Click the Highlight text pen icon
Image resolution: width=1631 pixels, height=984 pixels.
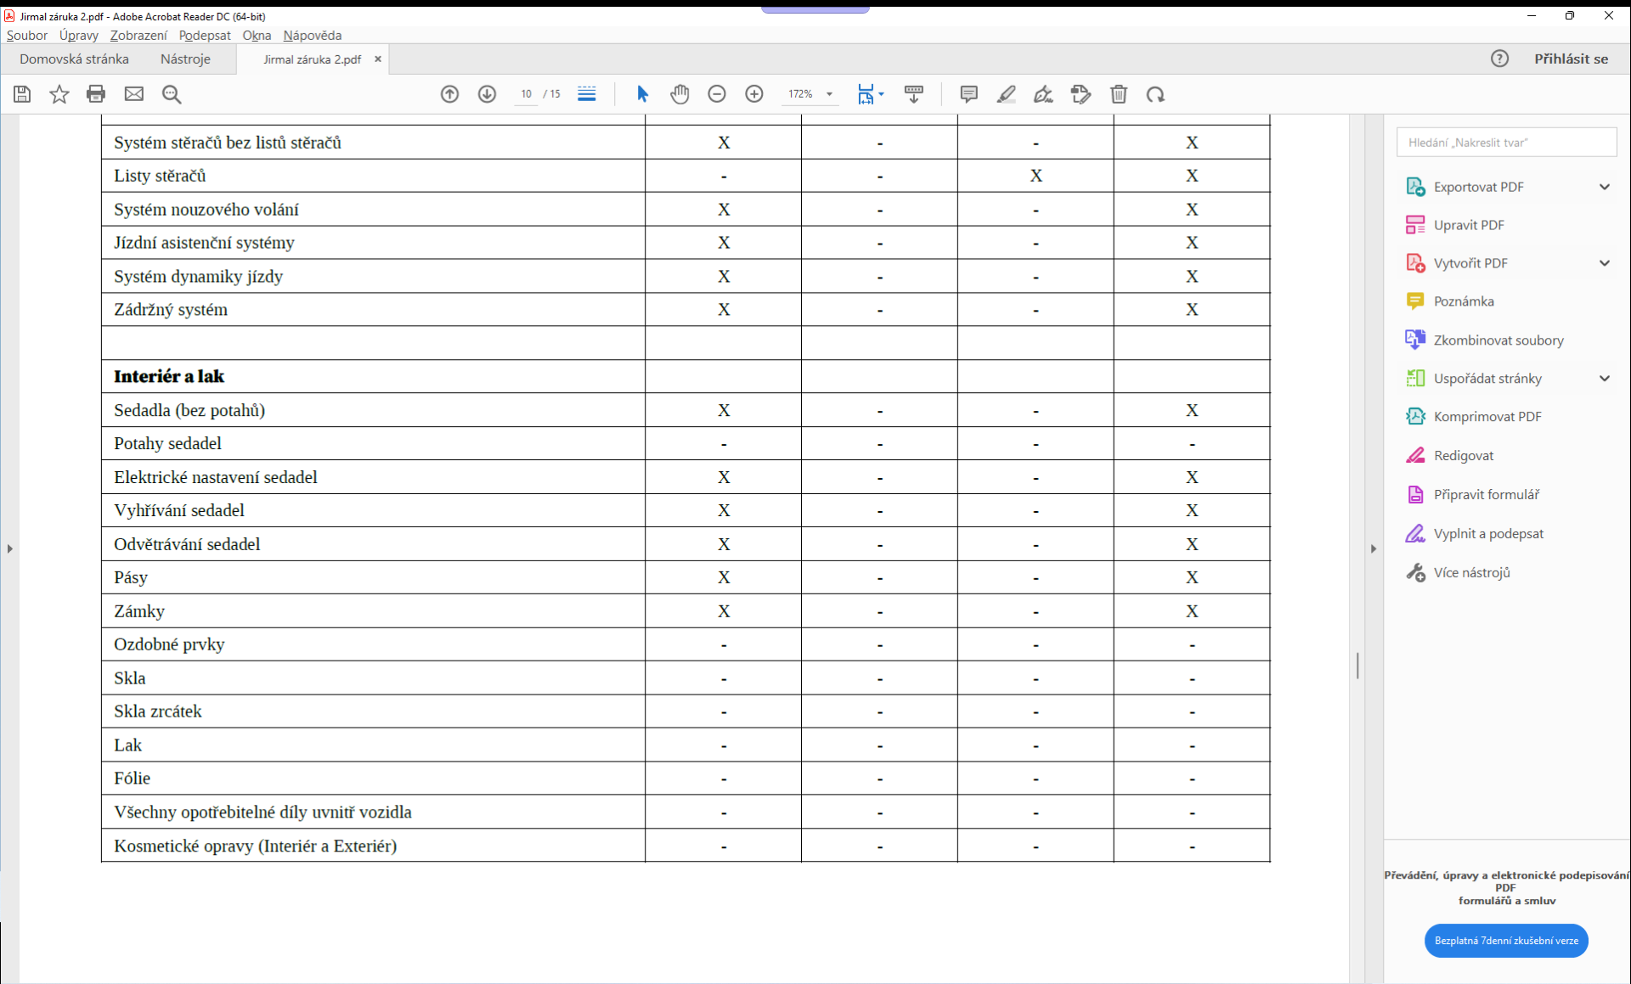[x=1006, y=94]
